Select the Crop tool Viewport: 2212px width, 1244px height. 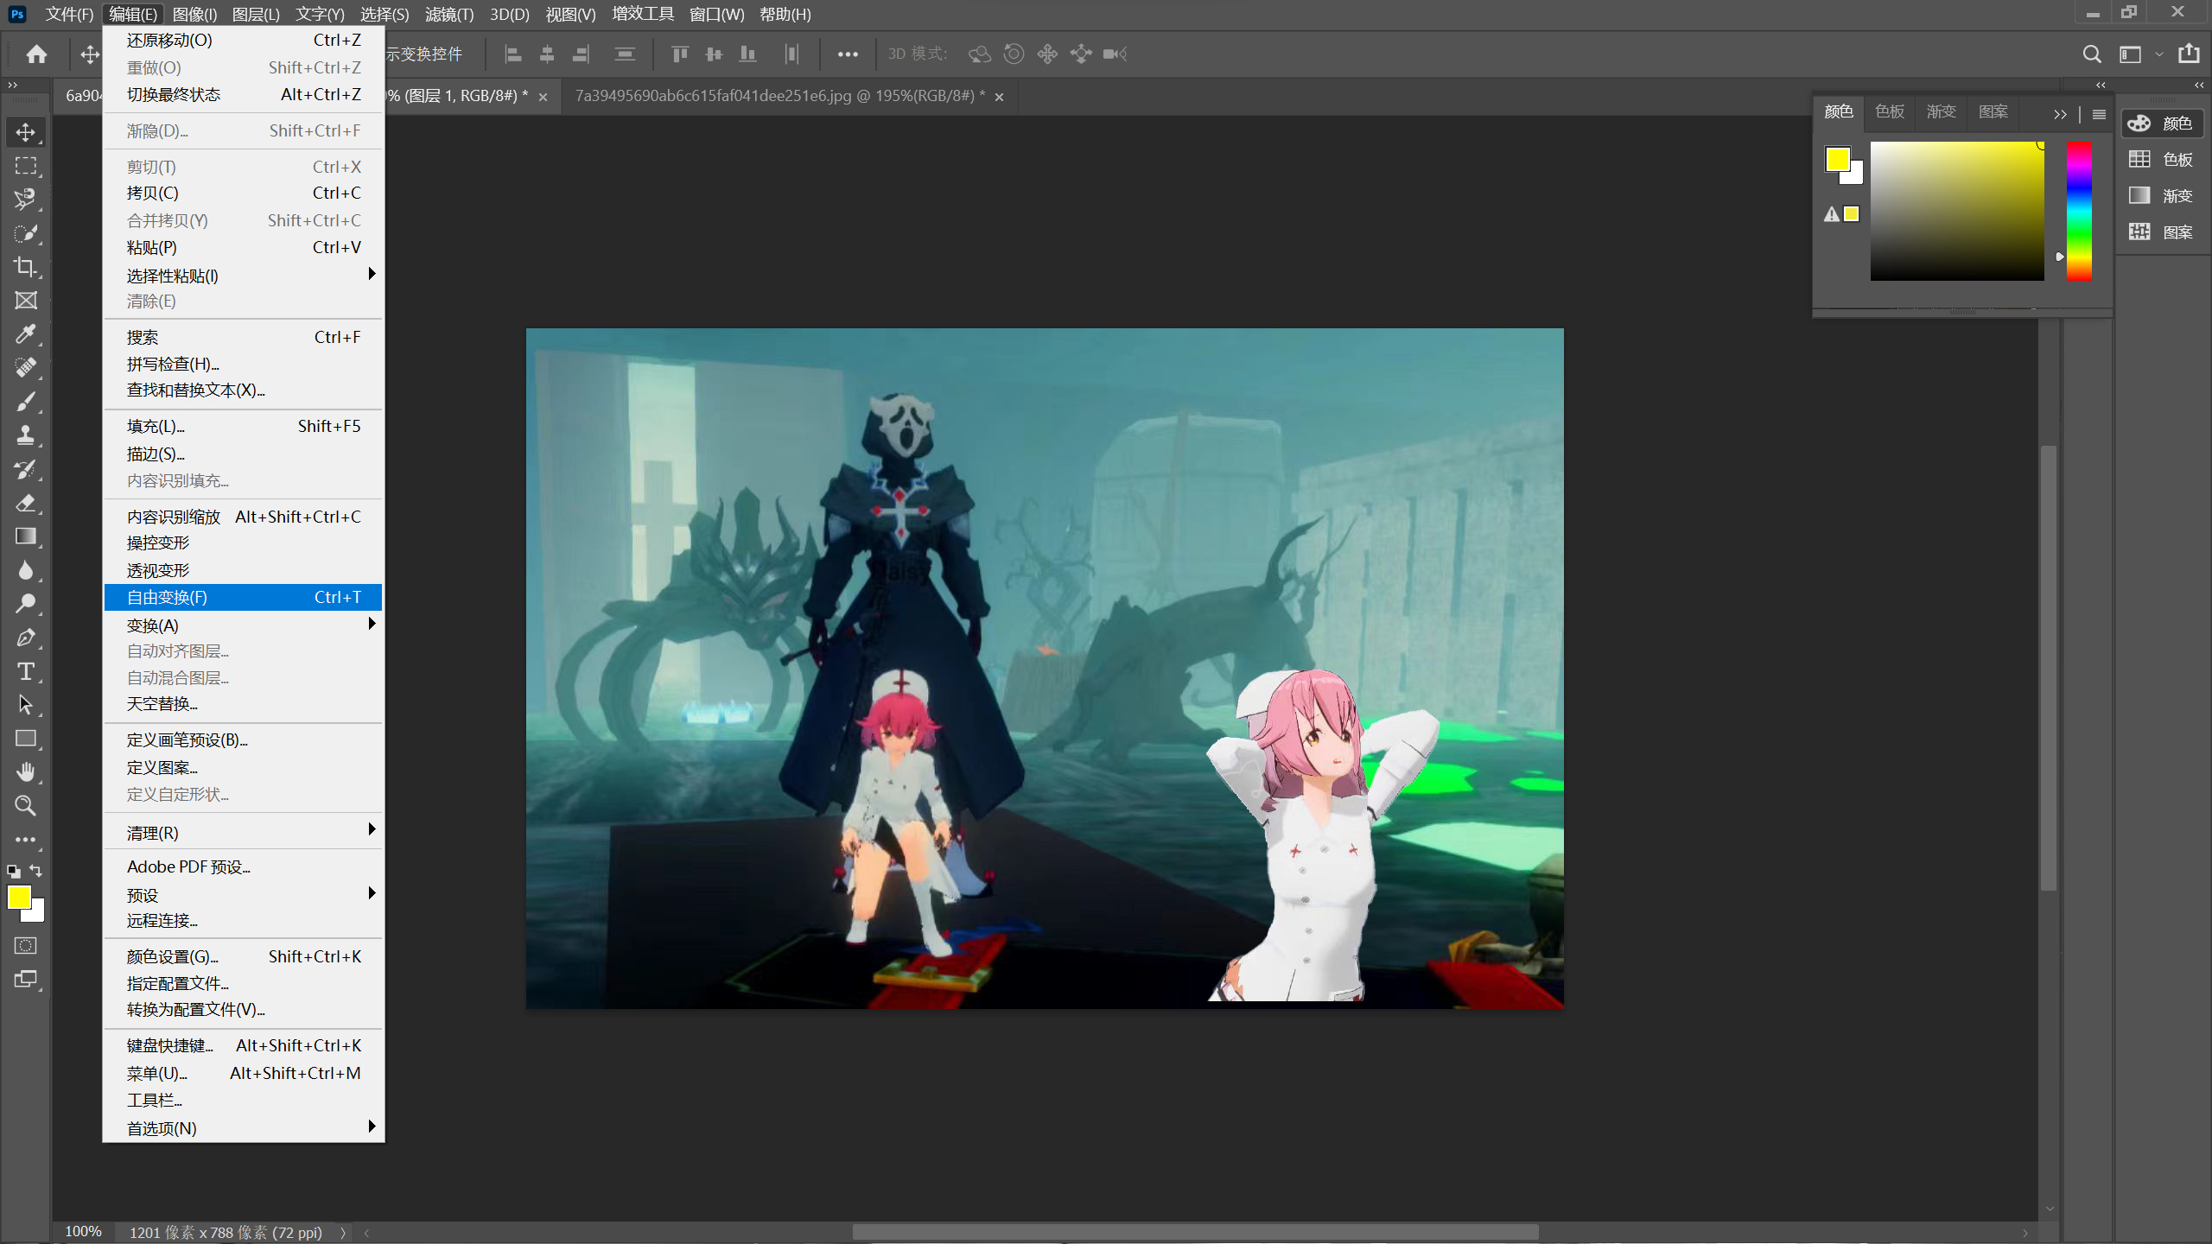(x=25, y=267)
